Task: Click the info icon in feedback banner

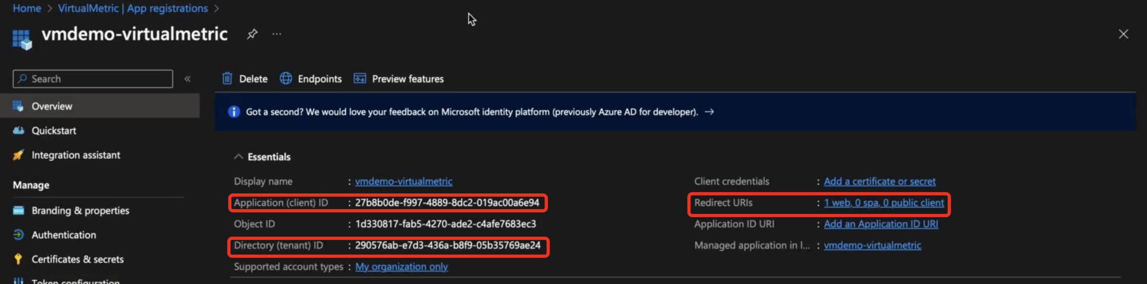Action: (x=234, y=112)
